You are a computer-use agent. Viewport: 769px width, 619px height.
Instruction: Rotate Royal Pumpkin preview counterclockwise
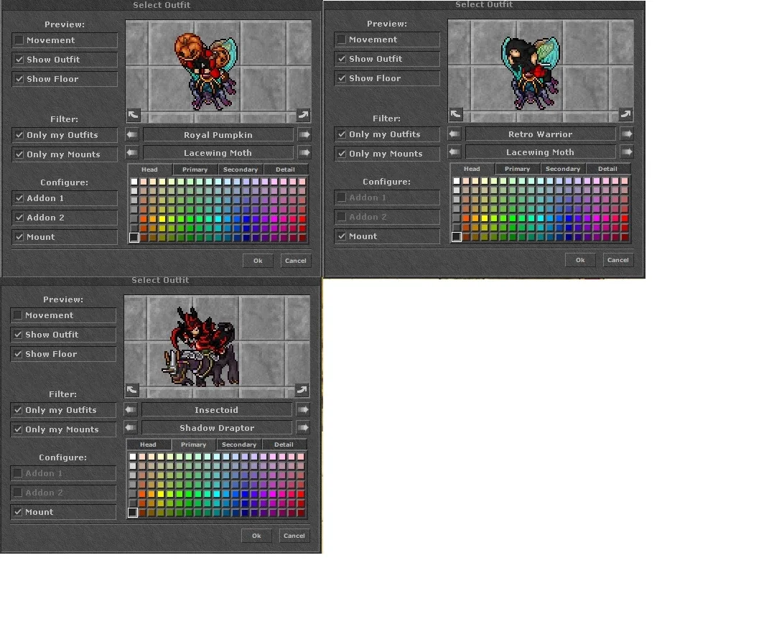(x=133, y=116)
